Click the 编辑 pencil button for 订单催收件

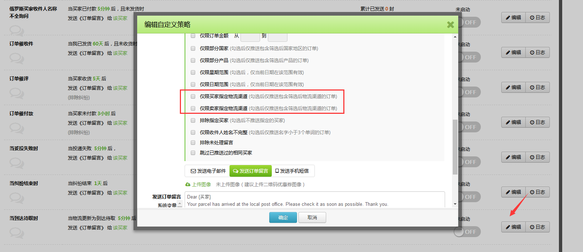click(x=513, y=52)
